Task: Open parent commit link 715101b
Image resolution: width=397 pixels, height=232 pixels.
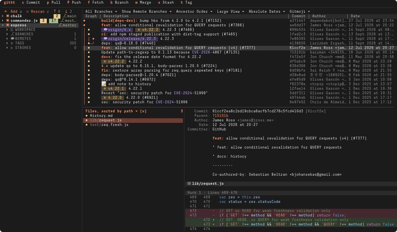Action: point(220,116)
